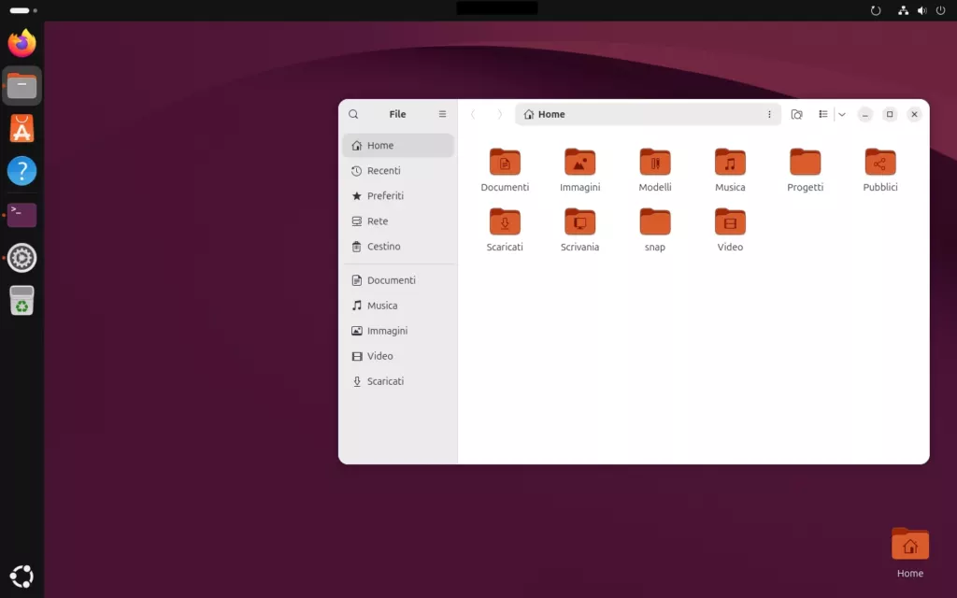Go to Immagini sidebar bookmark

398,331
